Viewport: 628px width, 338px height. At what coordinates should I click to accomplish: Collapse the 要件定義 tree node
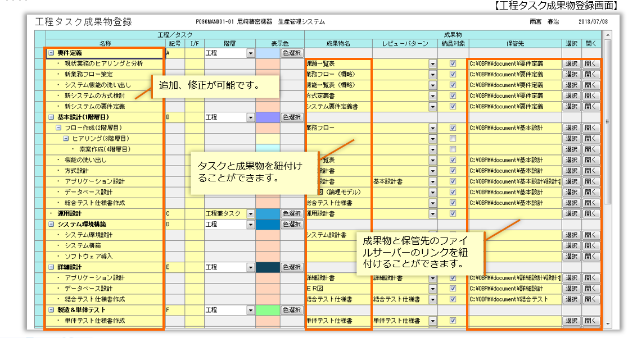(51, 53)
